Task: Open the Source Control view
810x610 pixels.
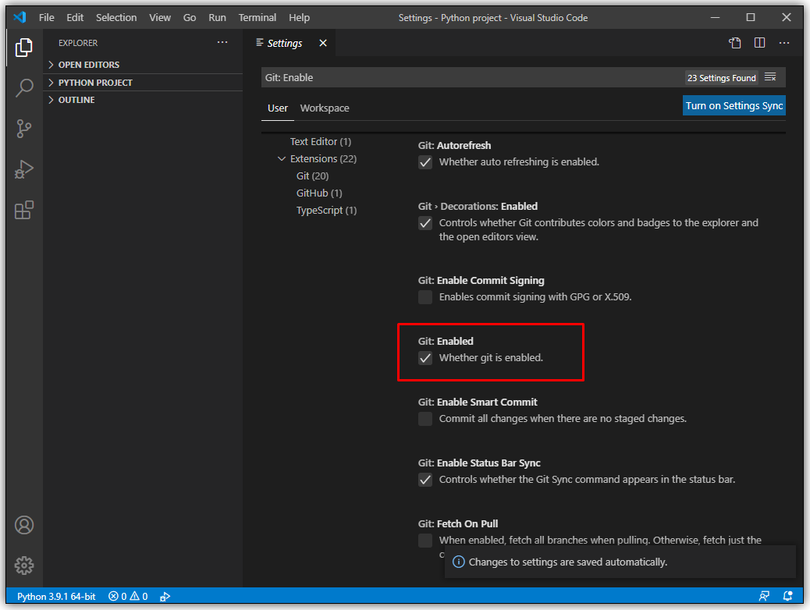Action: click(24, 129)
